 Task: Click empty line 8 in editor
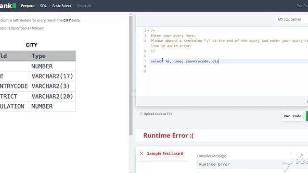[x=229, y=66]
